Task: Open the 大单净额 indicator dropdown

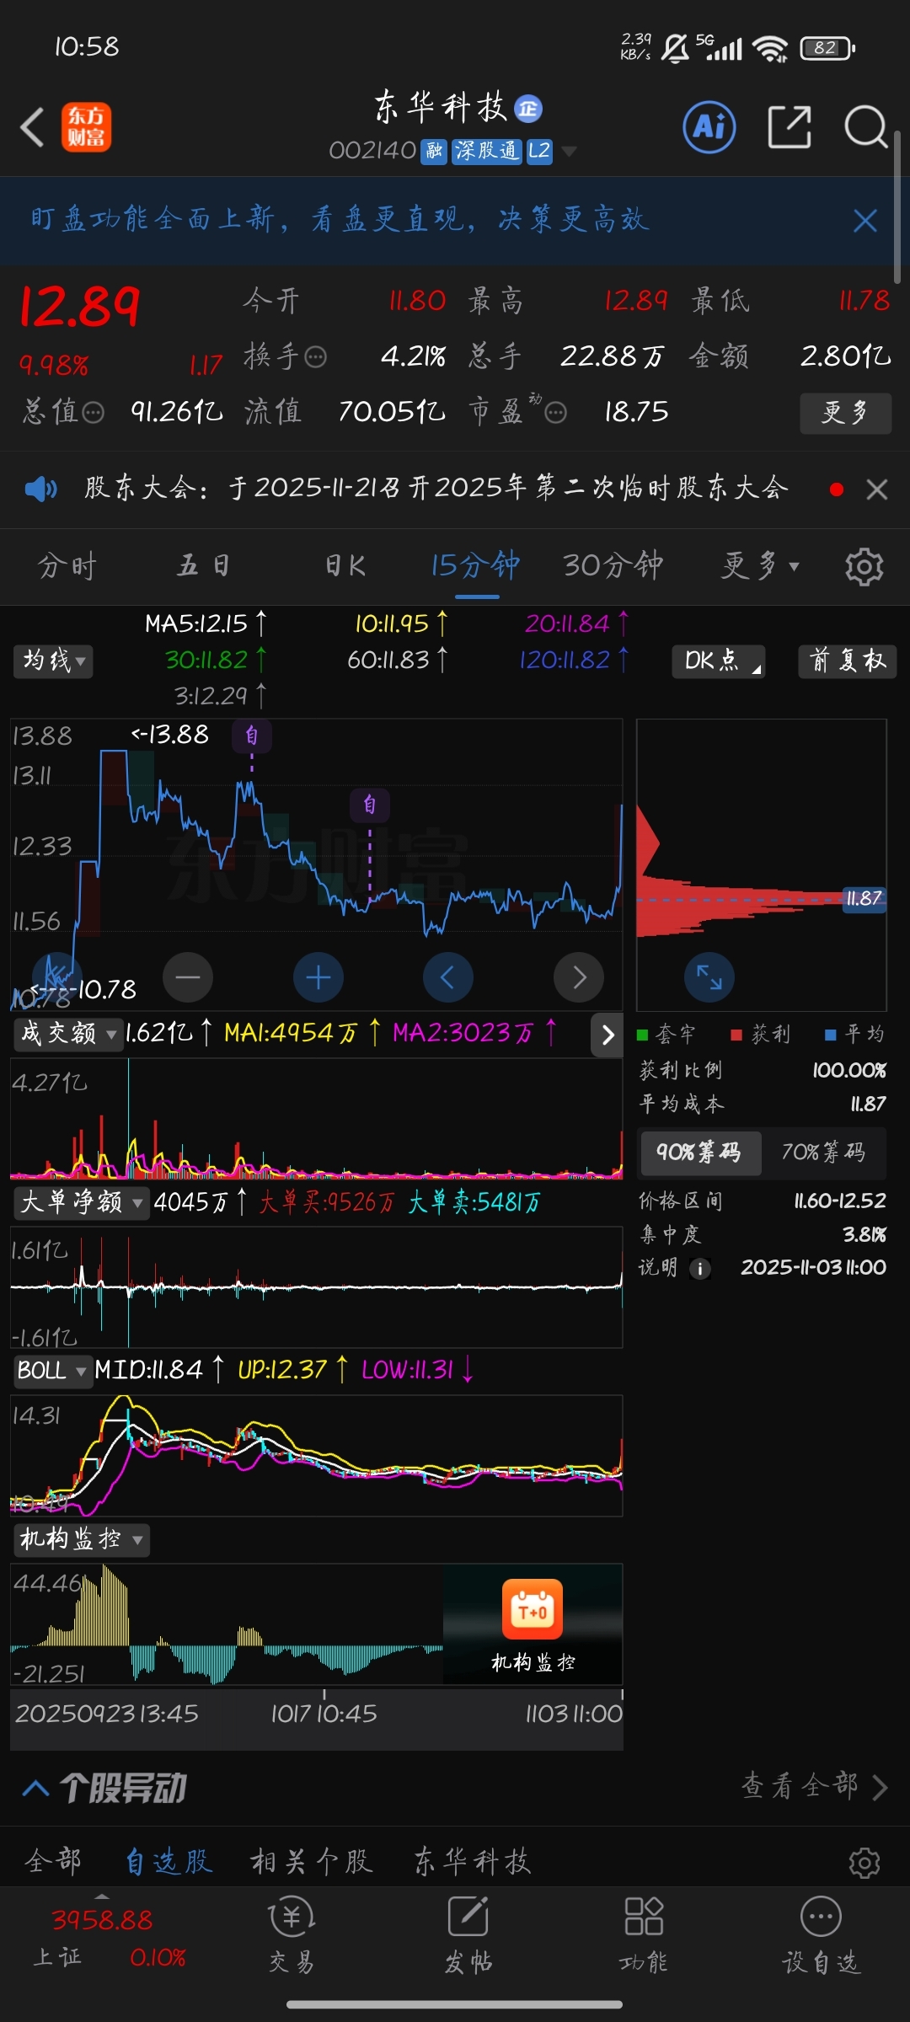Action: pos(81,1202)
